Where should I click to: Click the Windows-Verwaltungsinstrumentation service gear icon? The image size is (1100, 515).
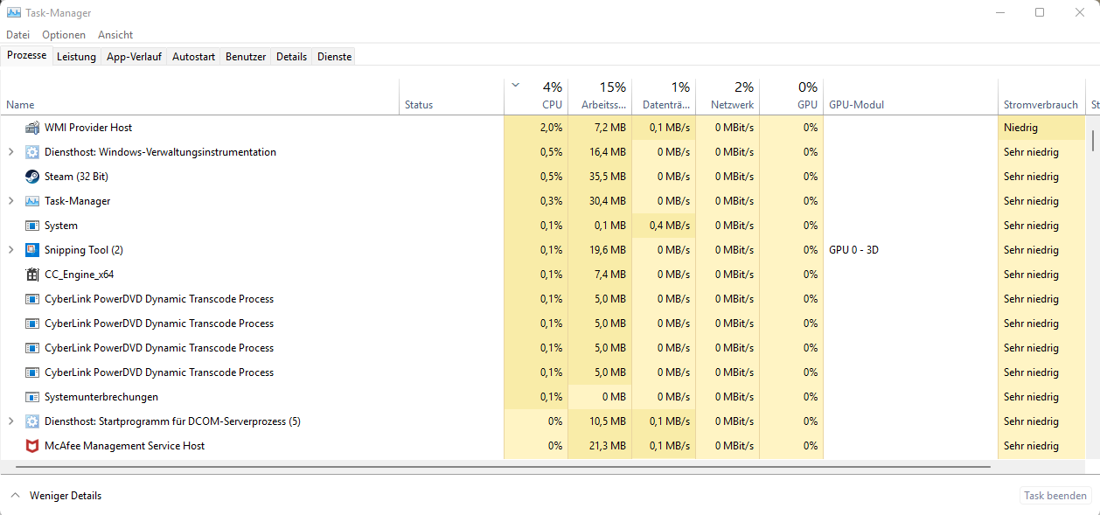click(x=32, y=152)
